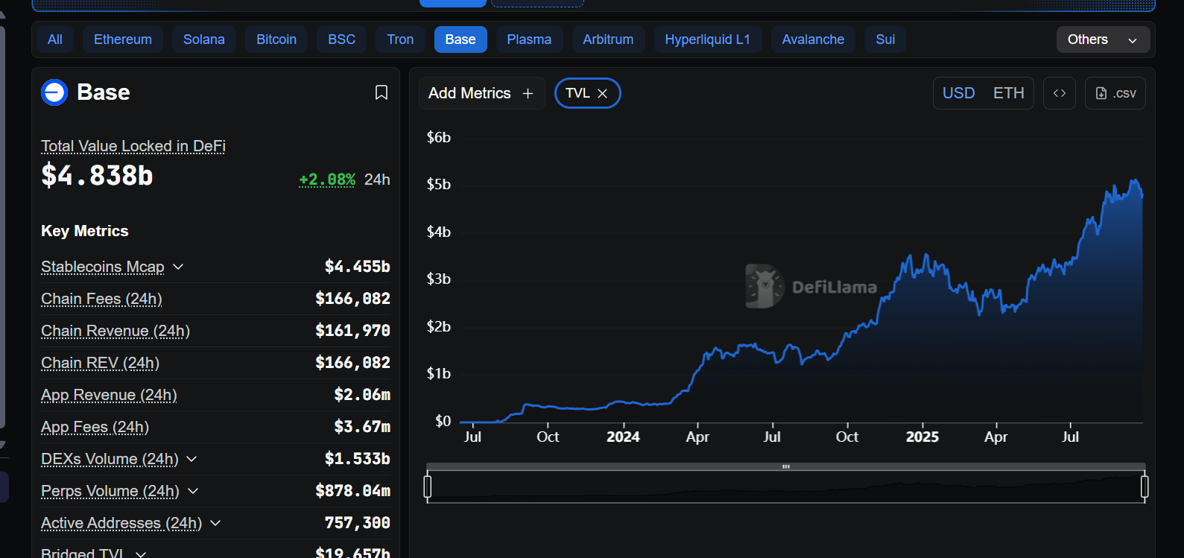1184x558 pixels.
Task: Select the Sui chain tab
Action: click(885, 39)
